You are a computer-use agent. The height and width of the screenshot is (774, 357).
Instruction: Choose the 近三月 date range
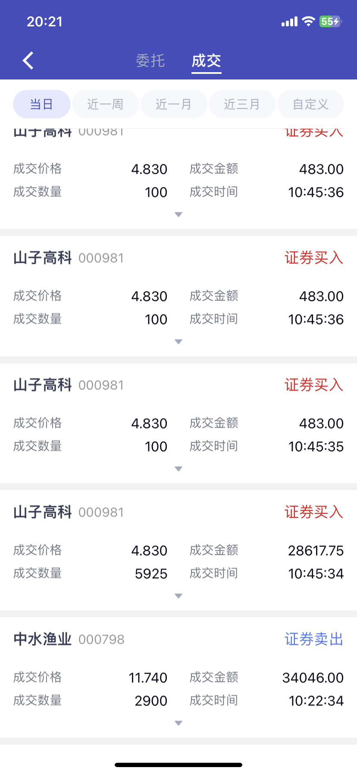tap(242, 104)
